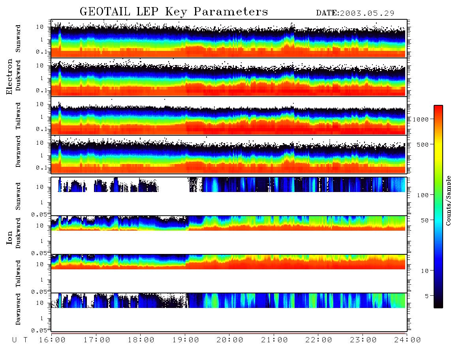Click the "21:00" time tick label
Image resolution: width=451 pixels, height=347 pixels.
(x=274, y=340)
